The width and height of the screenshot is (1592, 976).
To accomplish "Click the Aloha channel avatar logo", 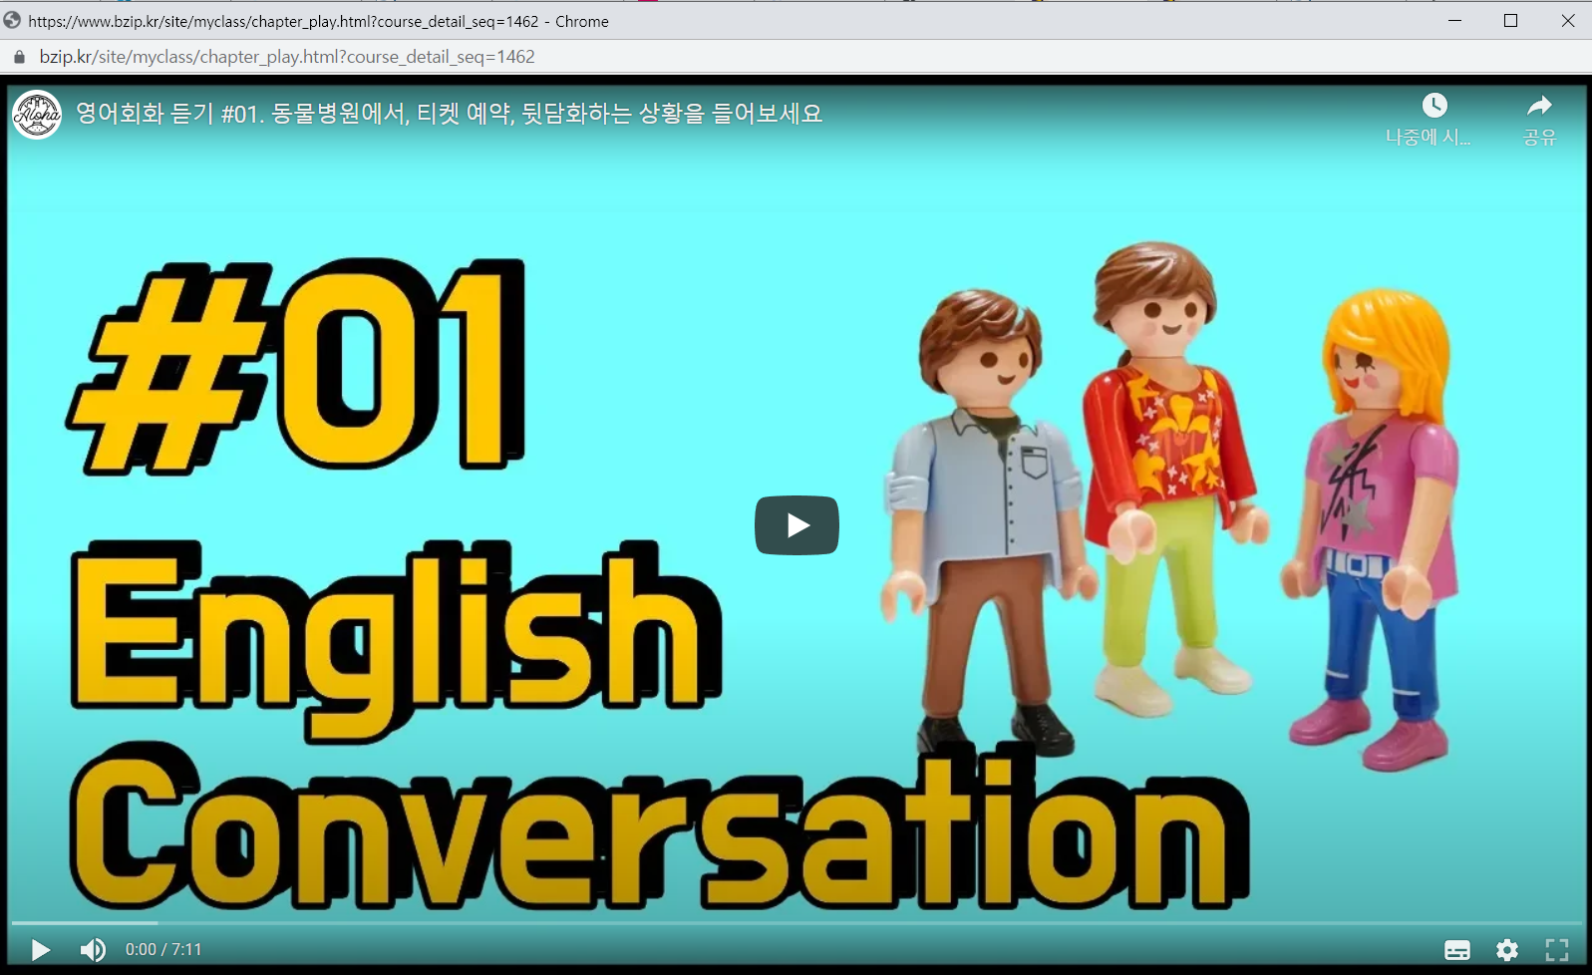I will (x=37, y=115).
